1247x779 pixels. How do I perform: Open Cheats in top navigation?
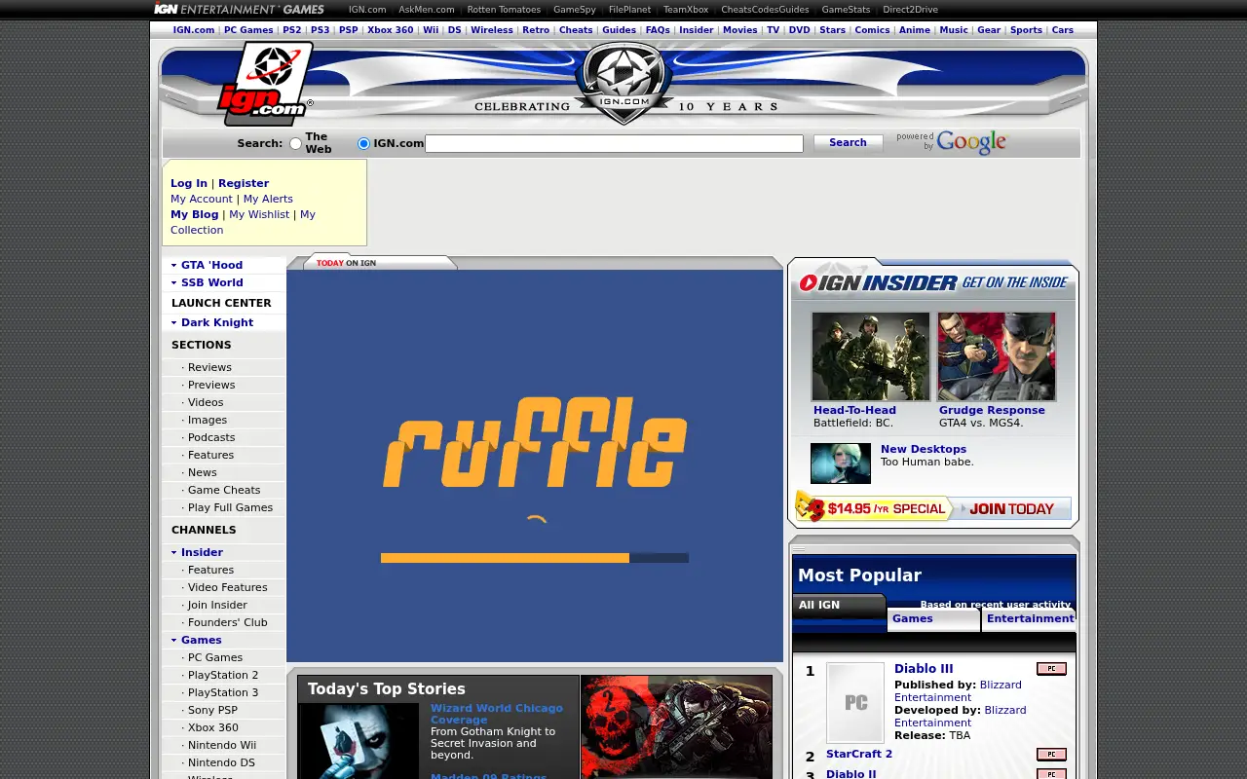coord(576,30)
